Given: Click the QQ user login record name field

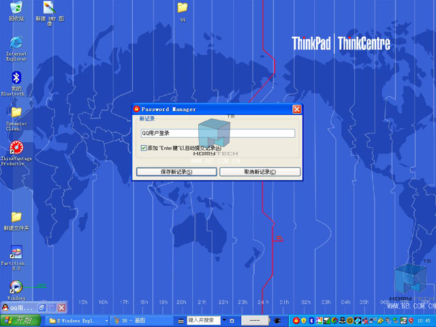Looking at the screenshot, I should 217,134.
